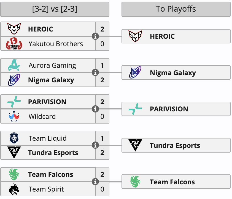This screenshot has height=199, width=232.
Task: Click the Tundra Esports logo in playoffs column
Action: pos(135,145)
